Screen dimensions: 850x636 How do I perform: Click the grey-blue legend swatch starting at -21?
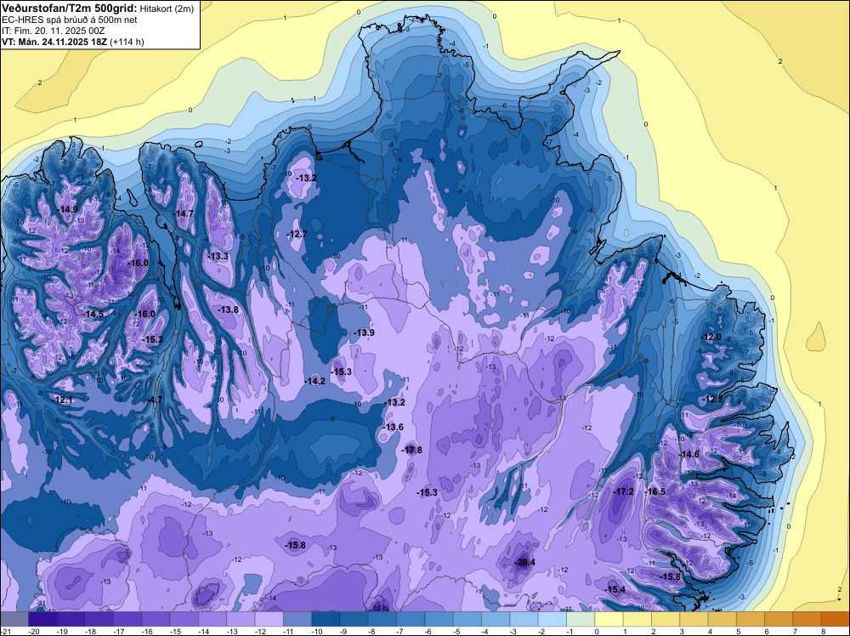[14, 619]
